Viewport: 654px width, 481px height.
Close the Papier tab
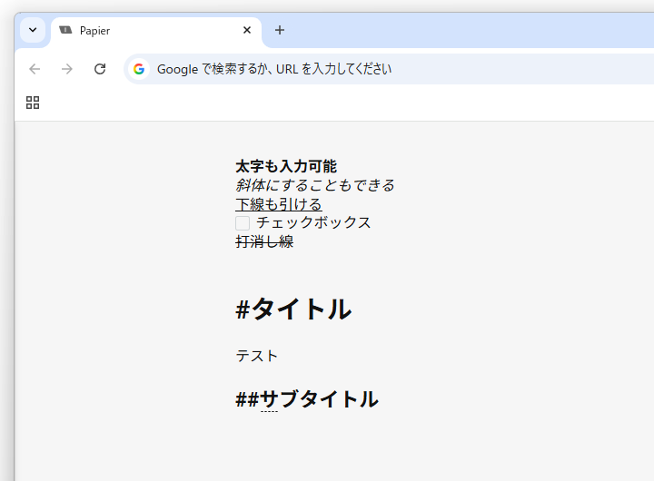pos(247,30)
